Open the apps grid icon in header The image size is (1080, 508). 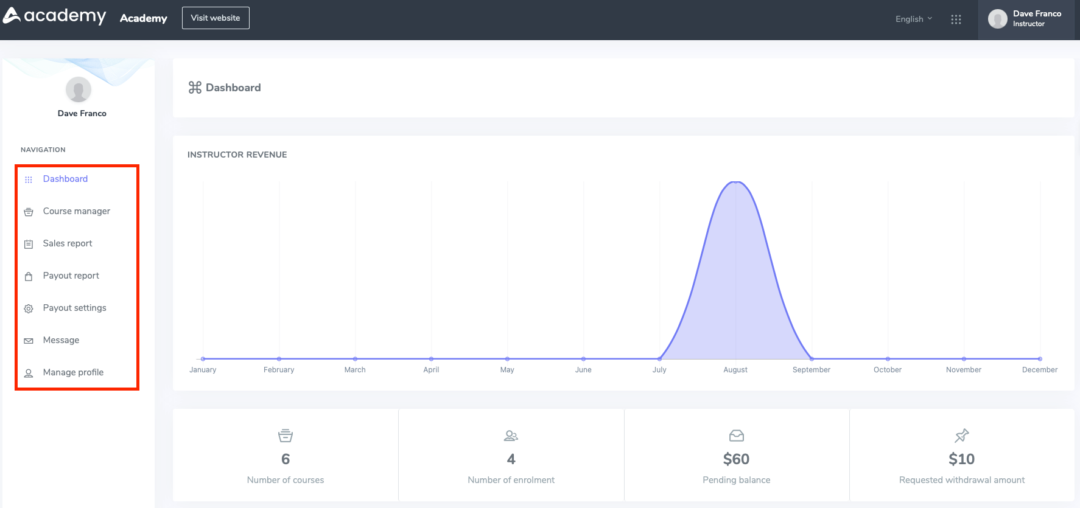tap(956, 19)
